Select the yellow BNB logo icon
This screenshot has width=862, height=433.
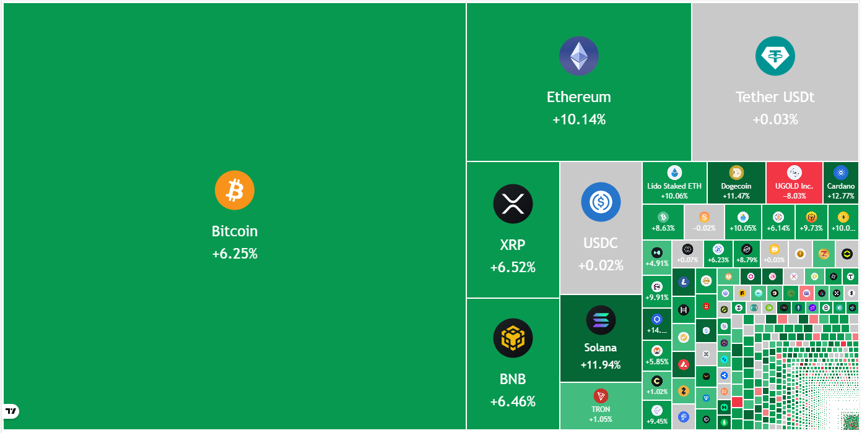513,338
